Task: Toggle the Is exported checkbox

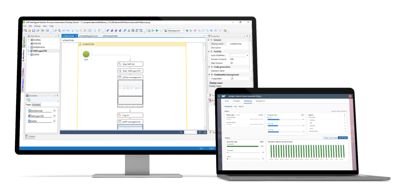Action: tap(232, 79)
